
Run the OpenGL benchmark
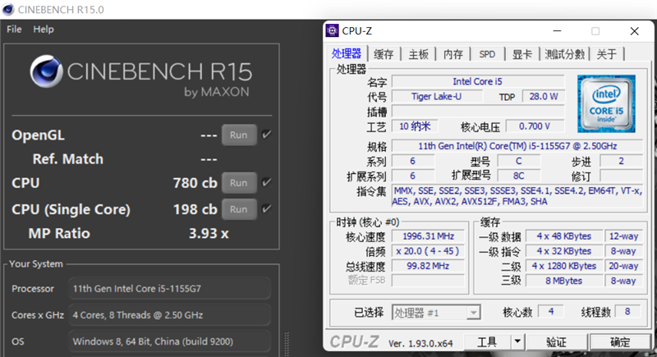click(238, 135)
